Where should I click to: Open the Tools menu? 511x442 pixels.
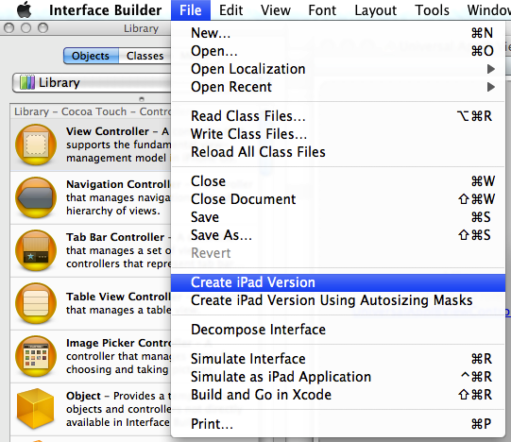click(433, 10)
